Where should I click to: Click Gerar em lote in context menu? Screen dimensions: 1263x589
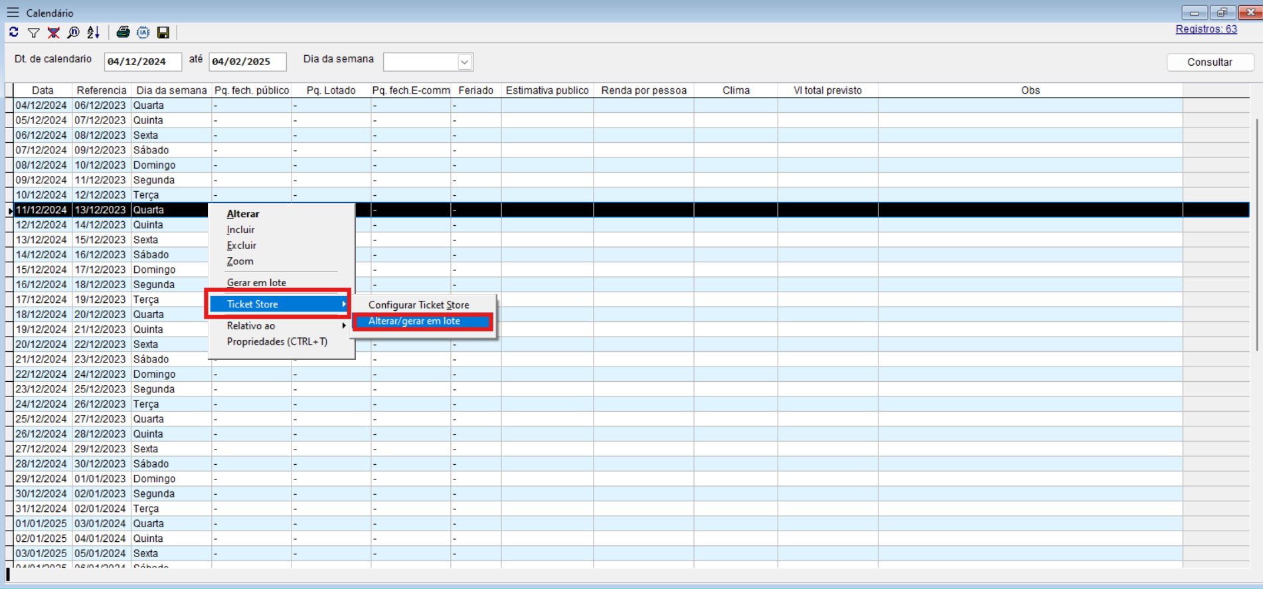[x=256, y=283]
